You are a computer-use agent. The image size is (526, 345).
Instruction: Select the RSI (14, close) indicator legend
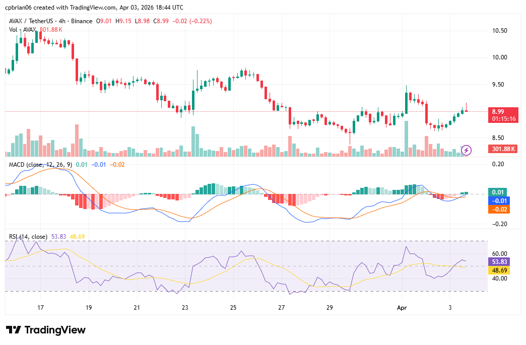click(x=28, y=236)
